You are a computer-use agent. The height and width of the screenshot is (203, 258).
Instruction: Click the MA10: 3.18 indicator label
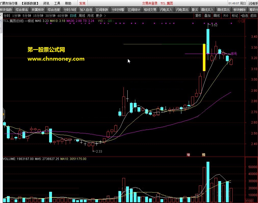tap(58, 21)
